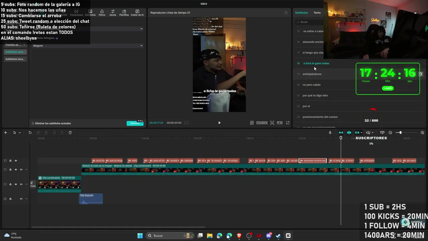Viewport: 428px width, 241px height.
Task: Switch to the Subtítulos tab in right panel
Action: coord(301,13)
